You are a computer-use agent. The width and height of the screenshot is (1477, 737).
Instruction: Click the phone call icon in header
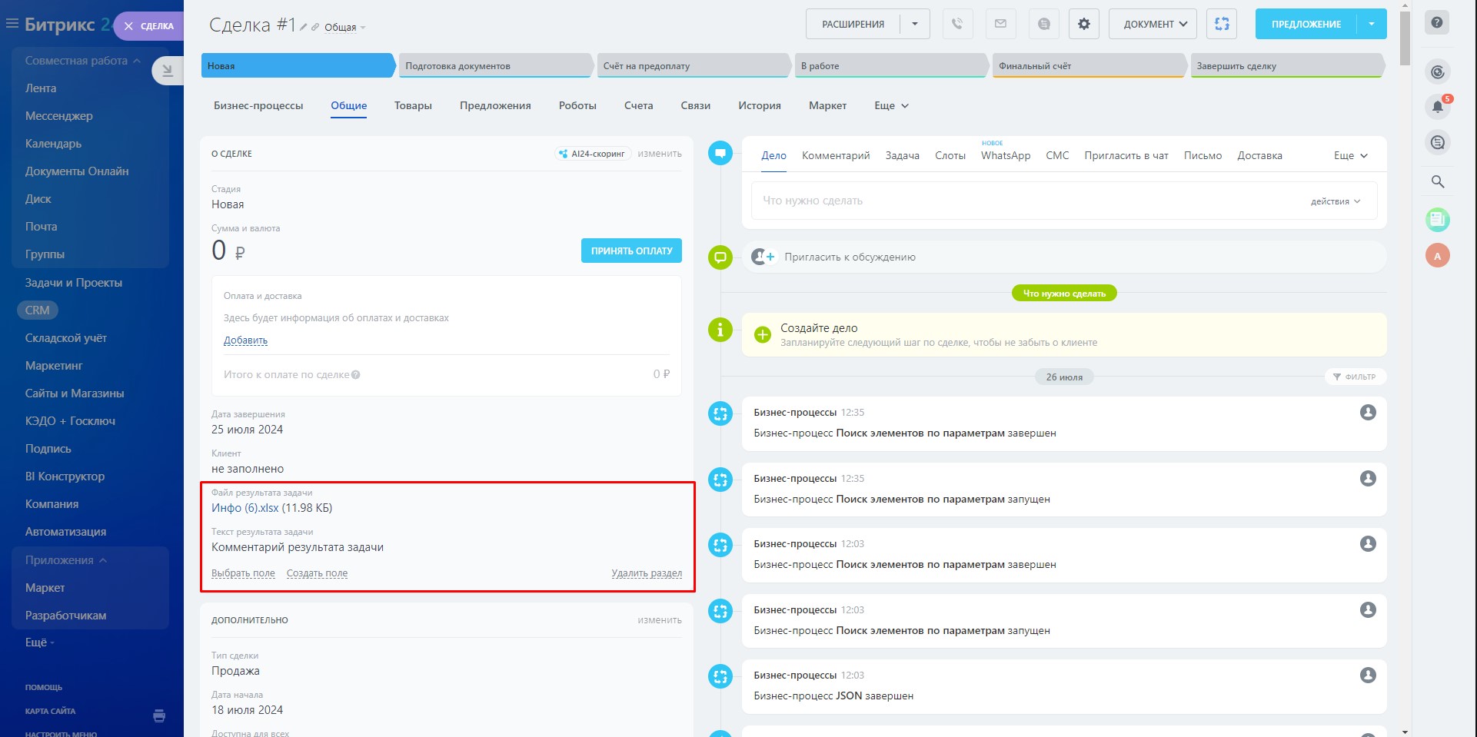coord(957,24)
